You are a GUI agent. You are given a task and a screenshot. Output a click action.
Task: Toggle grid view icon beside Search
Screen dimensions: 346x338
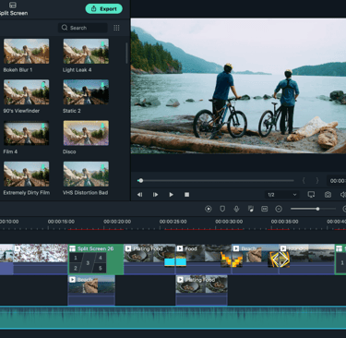click(116, 28)
